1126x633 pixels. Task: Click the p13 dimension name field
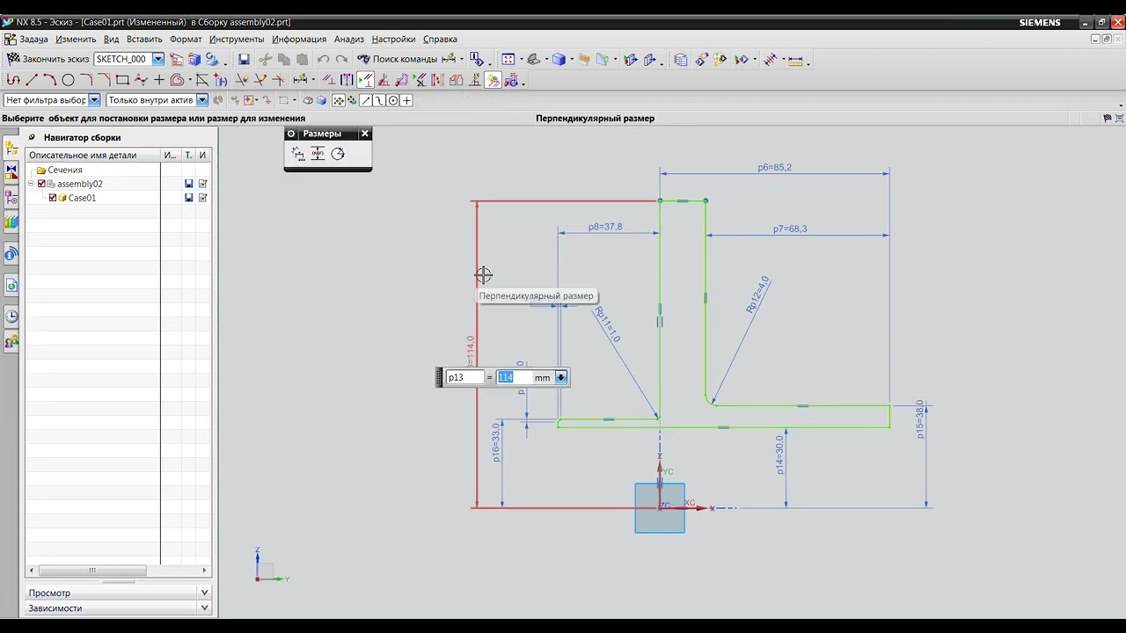pyautogui.click(x=465, y=377)
